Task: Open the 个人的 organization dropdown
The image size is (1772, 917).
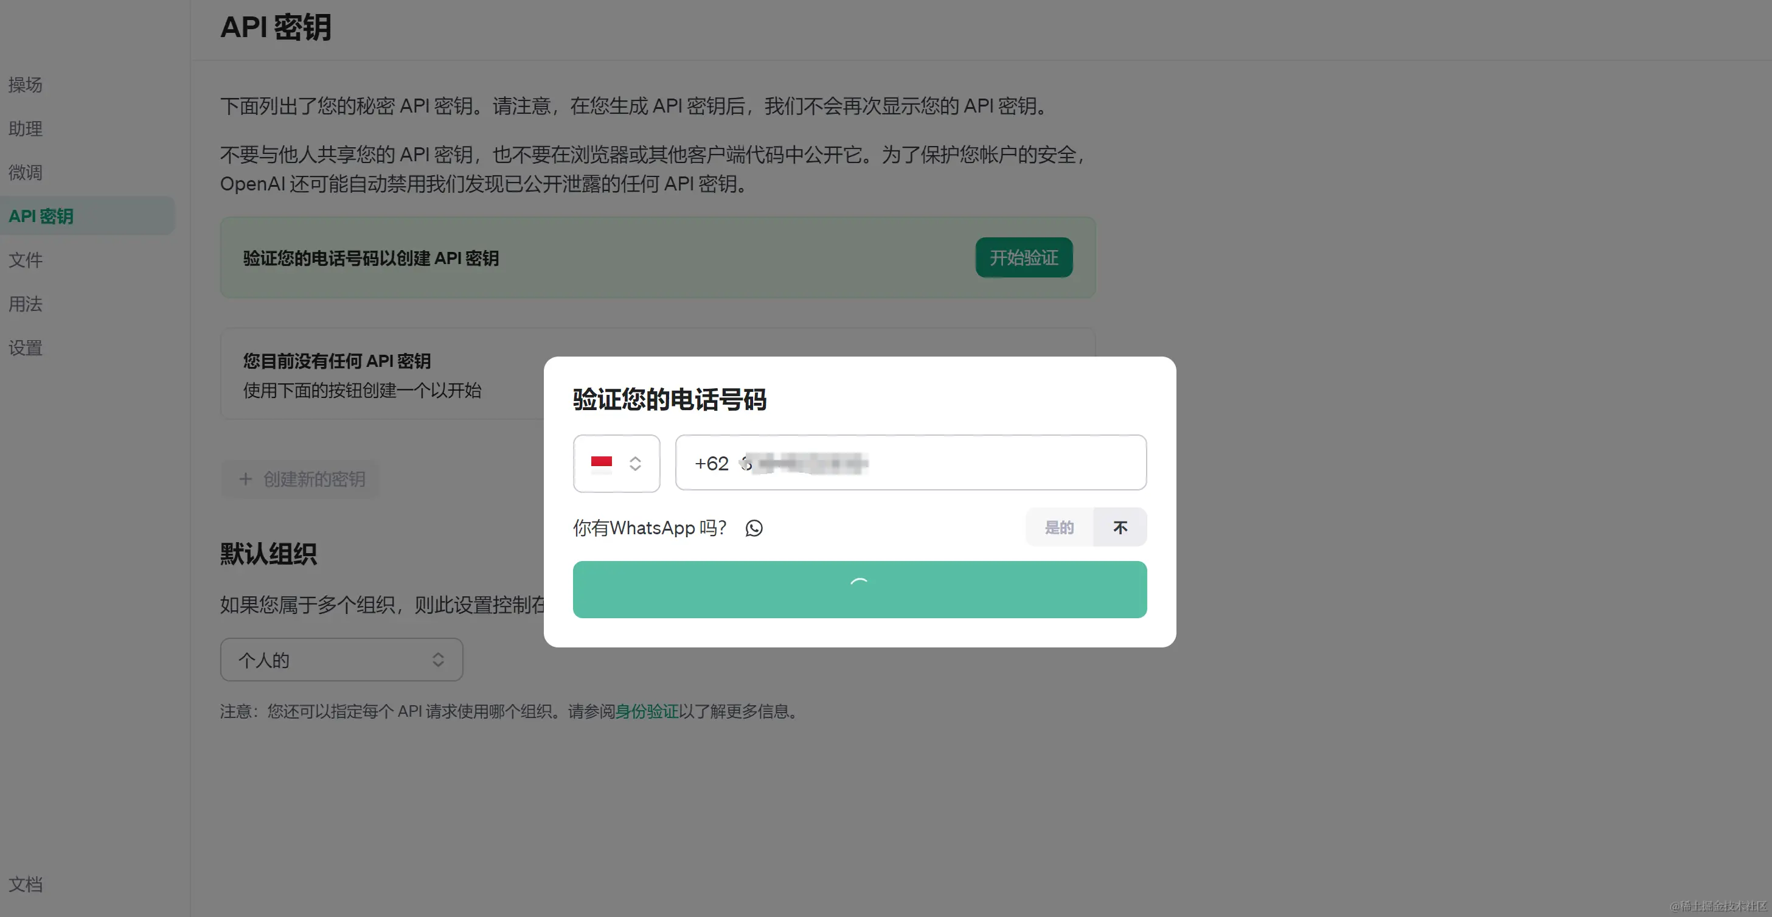Action: tap(341, 659)
